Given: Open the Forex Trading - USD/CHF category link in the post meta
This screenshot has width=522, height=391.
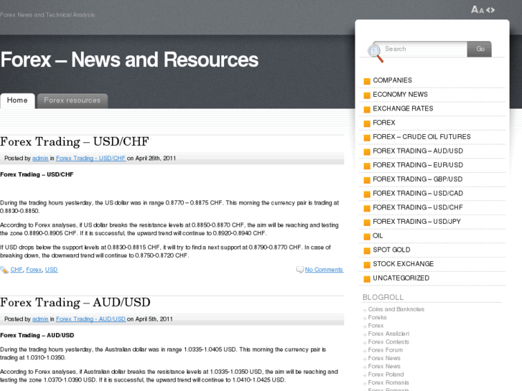Looking at the screenshot, I should coord(91,158).
